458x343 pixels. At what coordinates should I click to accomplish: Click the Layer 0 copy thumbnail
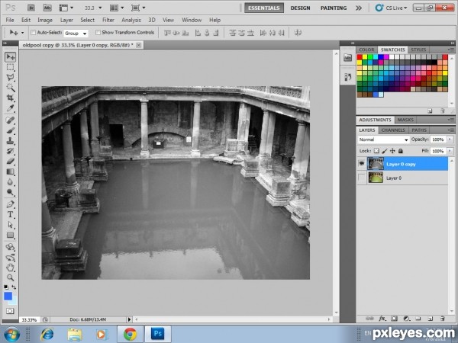(375, 164)
